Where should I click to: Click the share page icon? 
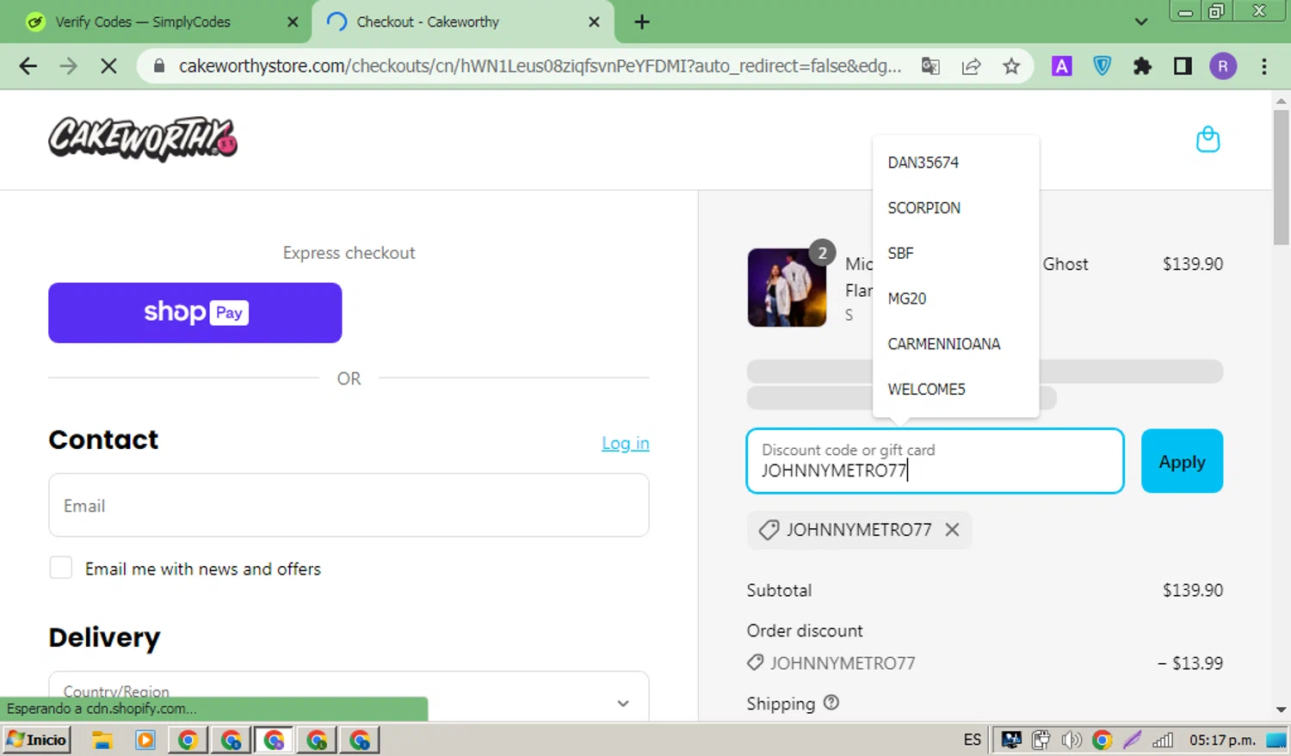[x=971, y=66]
